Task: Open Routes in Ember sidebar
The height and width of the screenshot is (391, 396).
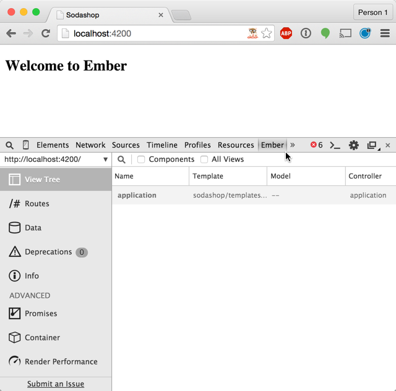Action: point(56,203)
